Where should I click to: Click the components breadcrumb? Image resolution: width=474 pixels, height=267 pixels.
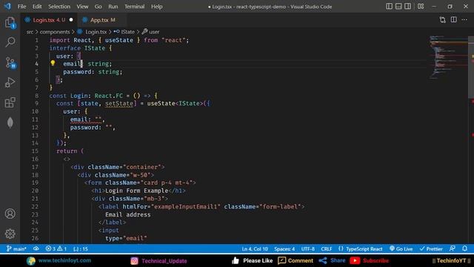point(55,32)
